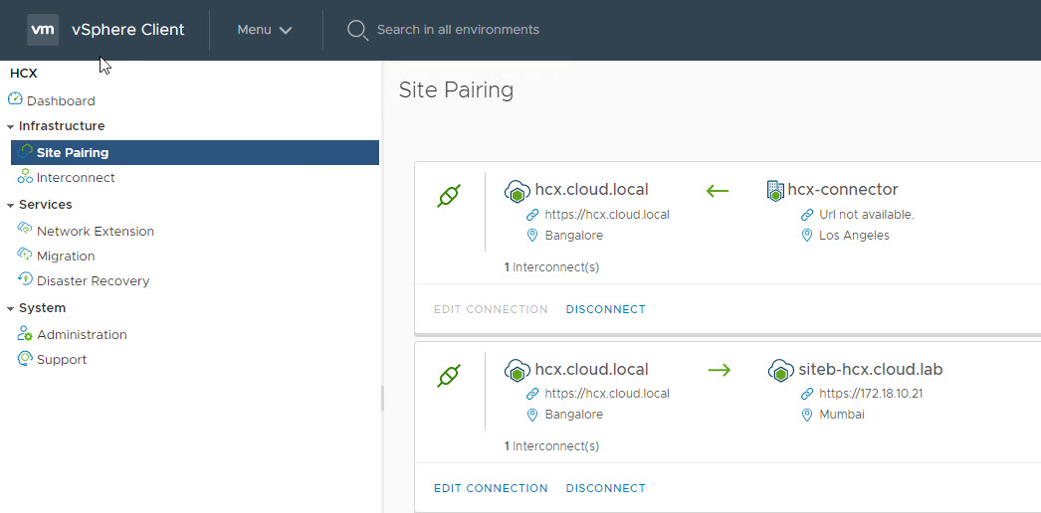
Task: Collapse the Infrastructure section
Action: coord(10,127)
